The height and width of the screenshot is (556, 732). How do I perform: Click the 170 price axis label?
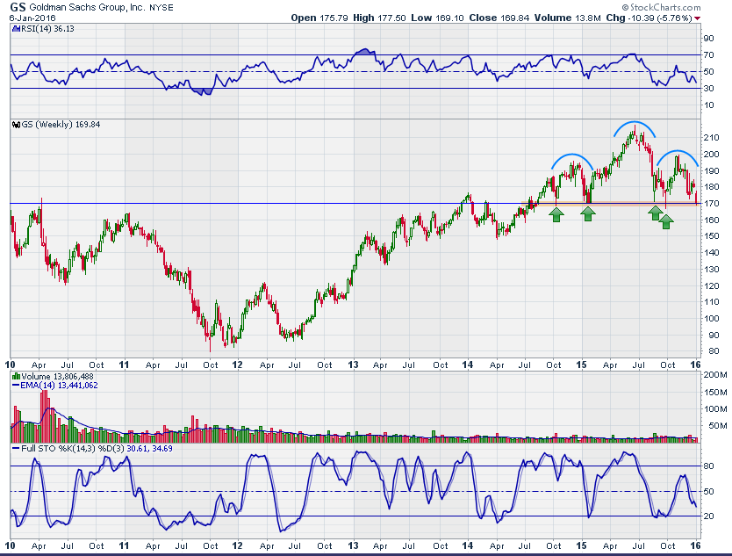pyautogui.click(x=711, y=204)
